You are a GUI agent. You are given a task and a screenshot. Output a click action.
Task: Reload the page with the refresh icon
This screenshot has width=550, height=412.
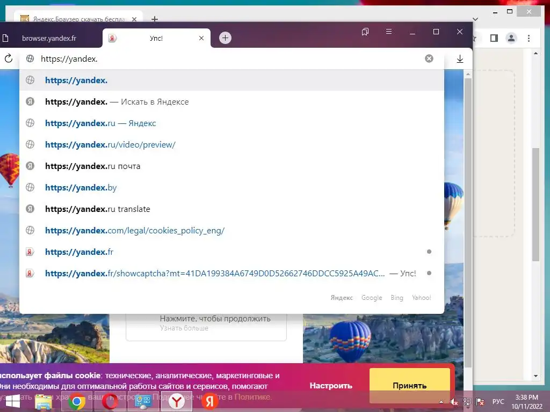point(9,58)
